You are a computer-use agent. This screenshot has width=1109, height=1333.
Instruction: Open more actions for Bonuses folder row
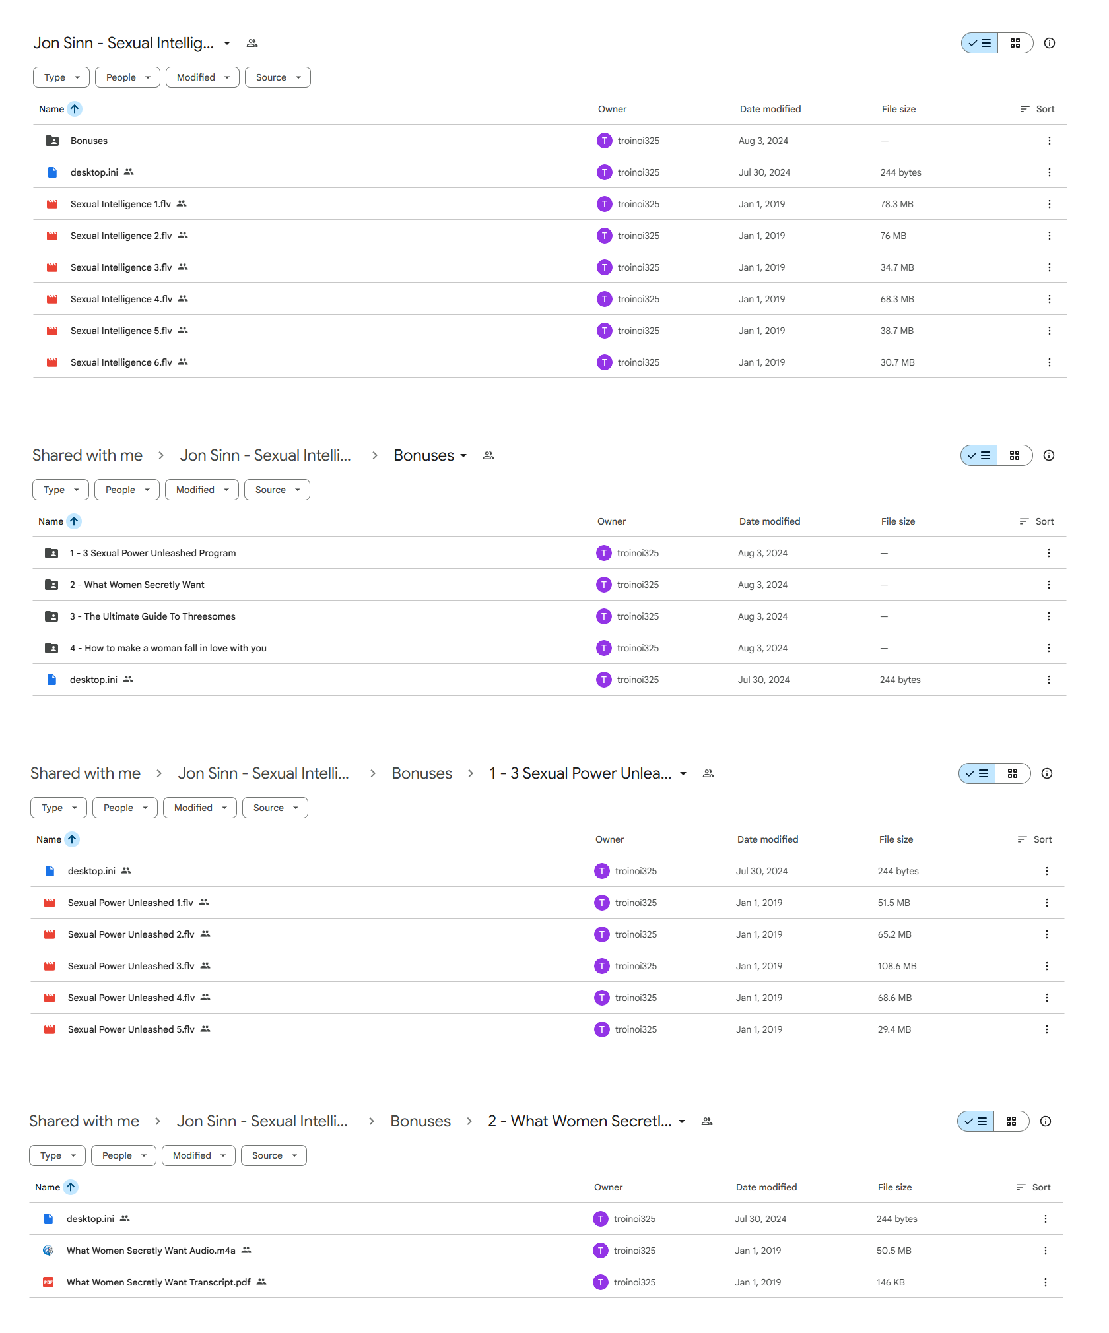(1049, 141)
